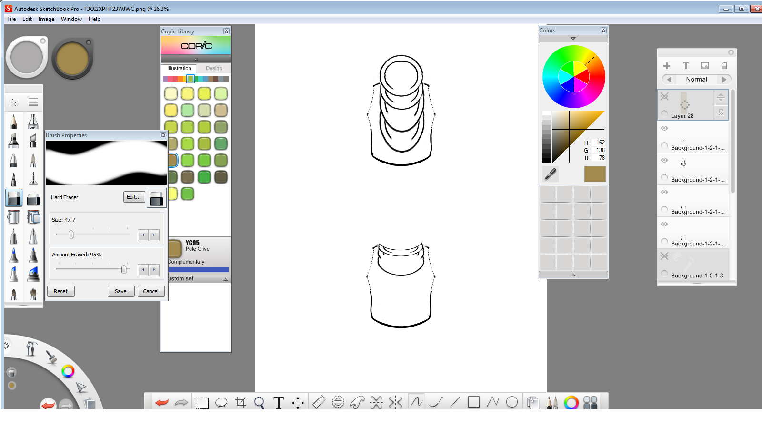Hide the second Background-1-2-1 layer
Image resolution: width=762 pixels, height=429 pixels.
[664, 160]
